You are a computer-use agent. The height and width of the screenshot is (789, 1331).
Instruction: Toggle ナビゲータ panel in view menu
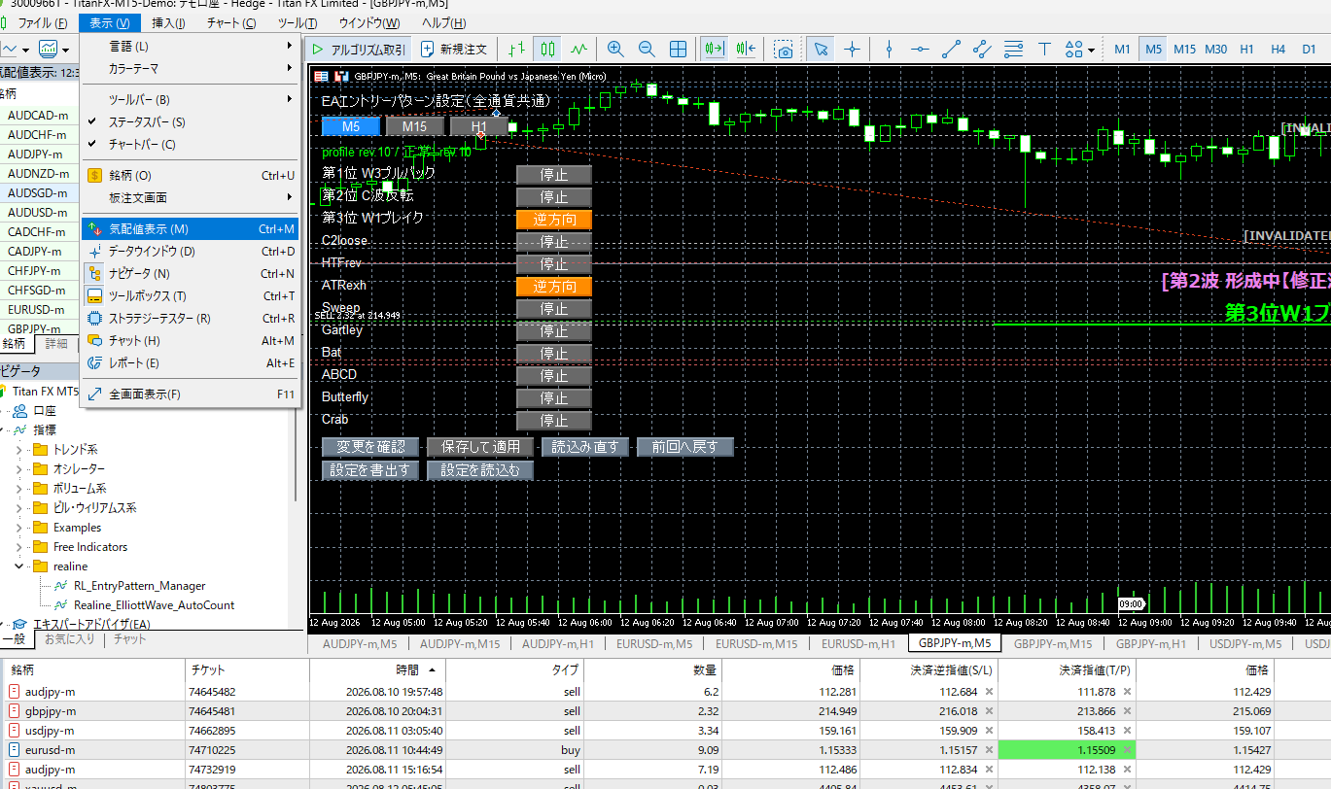[190, 274]
